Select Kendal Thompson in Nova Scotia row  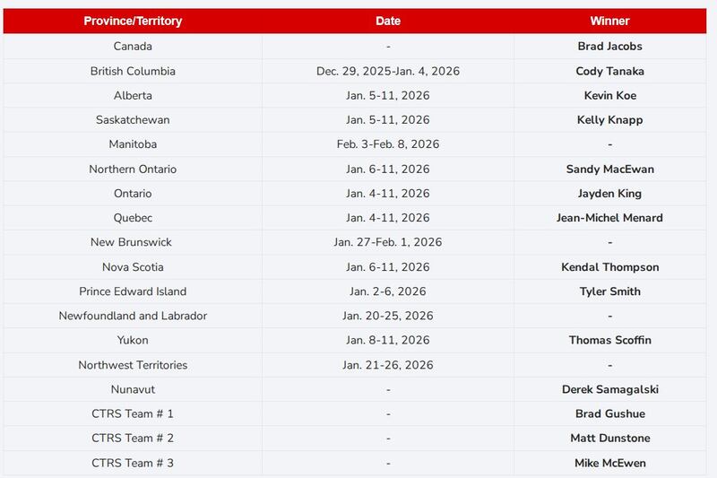(x=609, y=266)
